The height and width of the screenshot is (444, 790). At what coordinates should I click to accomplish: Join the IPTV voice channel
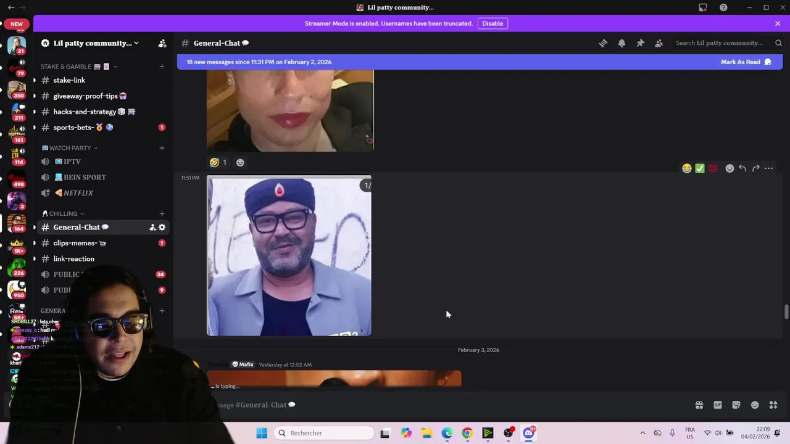pos(102,162)
